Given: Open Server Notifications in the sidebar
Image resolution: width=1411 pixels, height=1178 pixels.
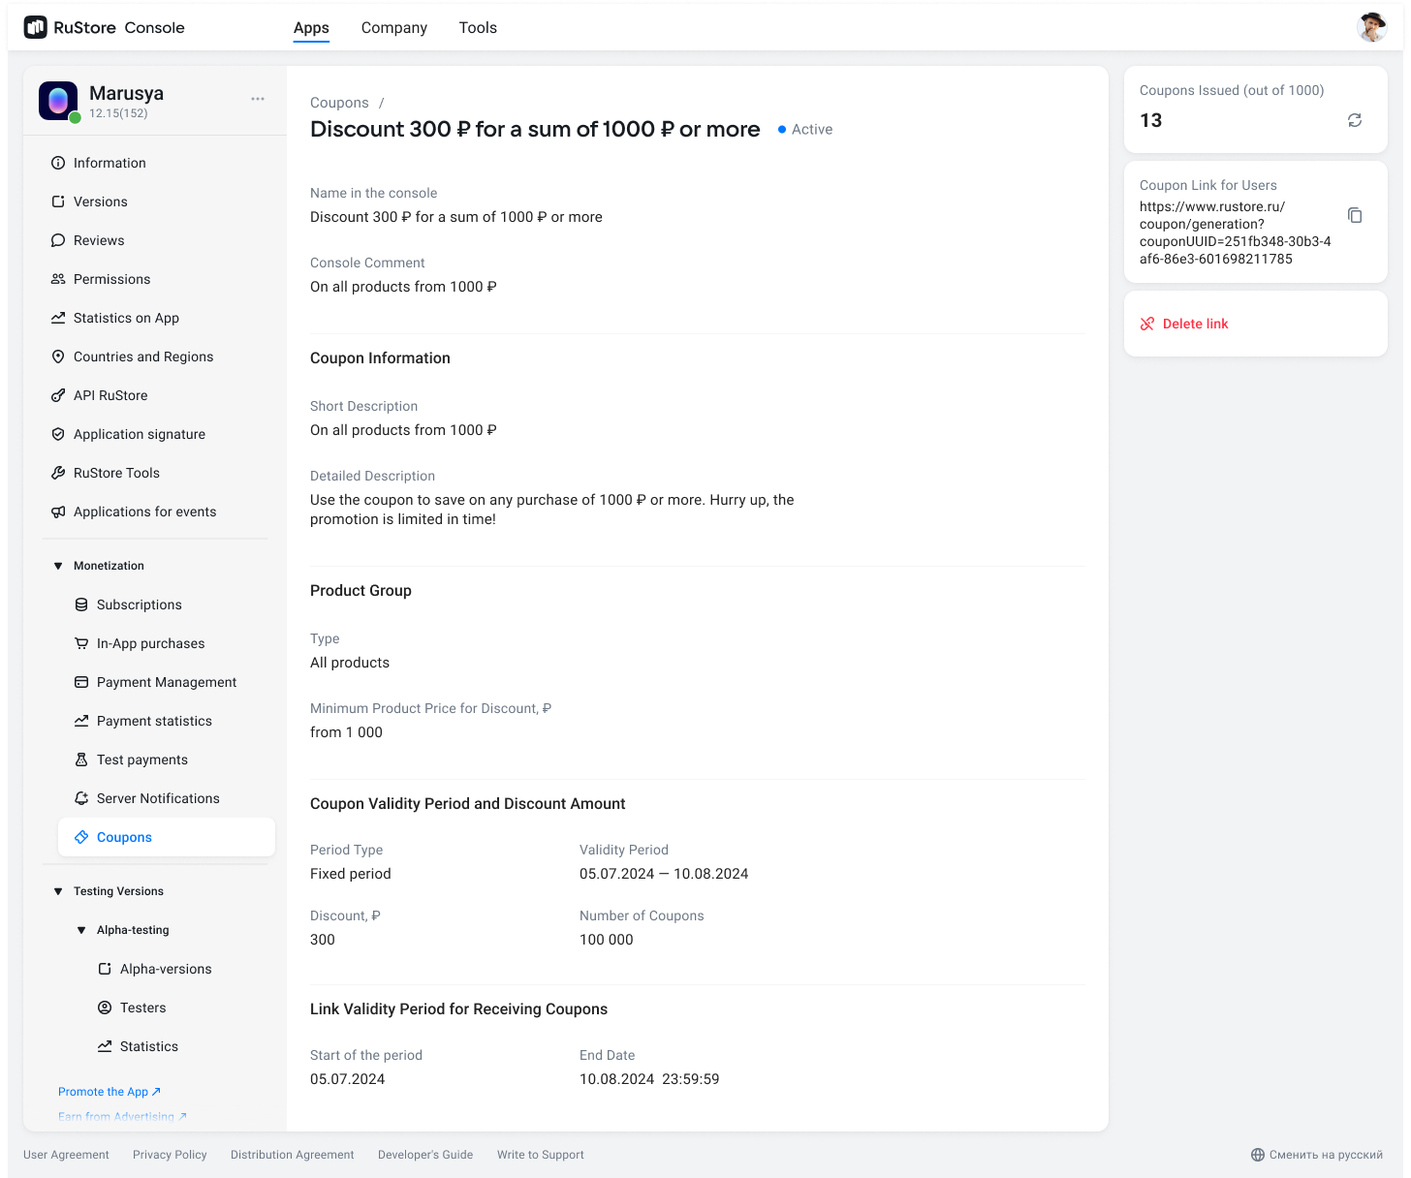Looking at the screenshot, I should (x=158, y=798).
